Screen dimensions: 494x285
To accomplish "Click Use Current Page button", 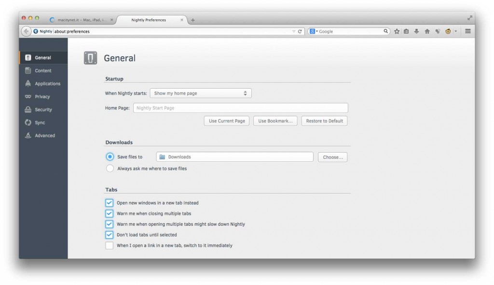I will (x=227, y=121).
